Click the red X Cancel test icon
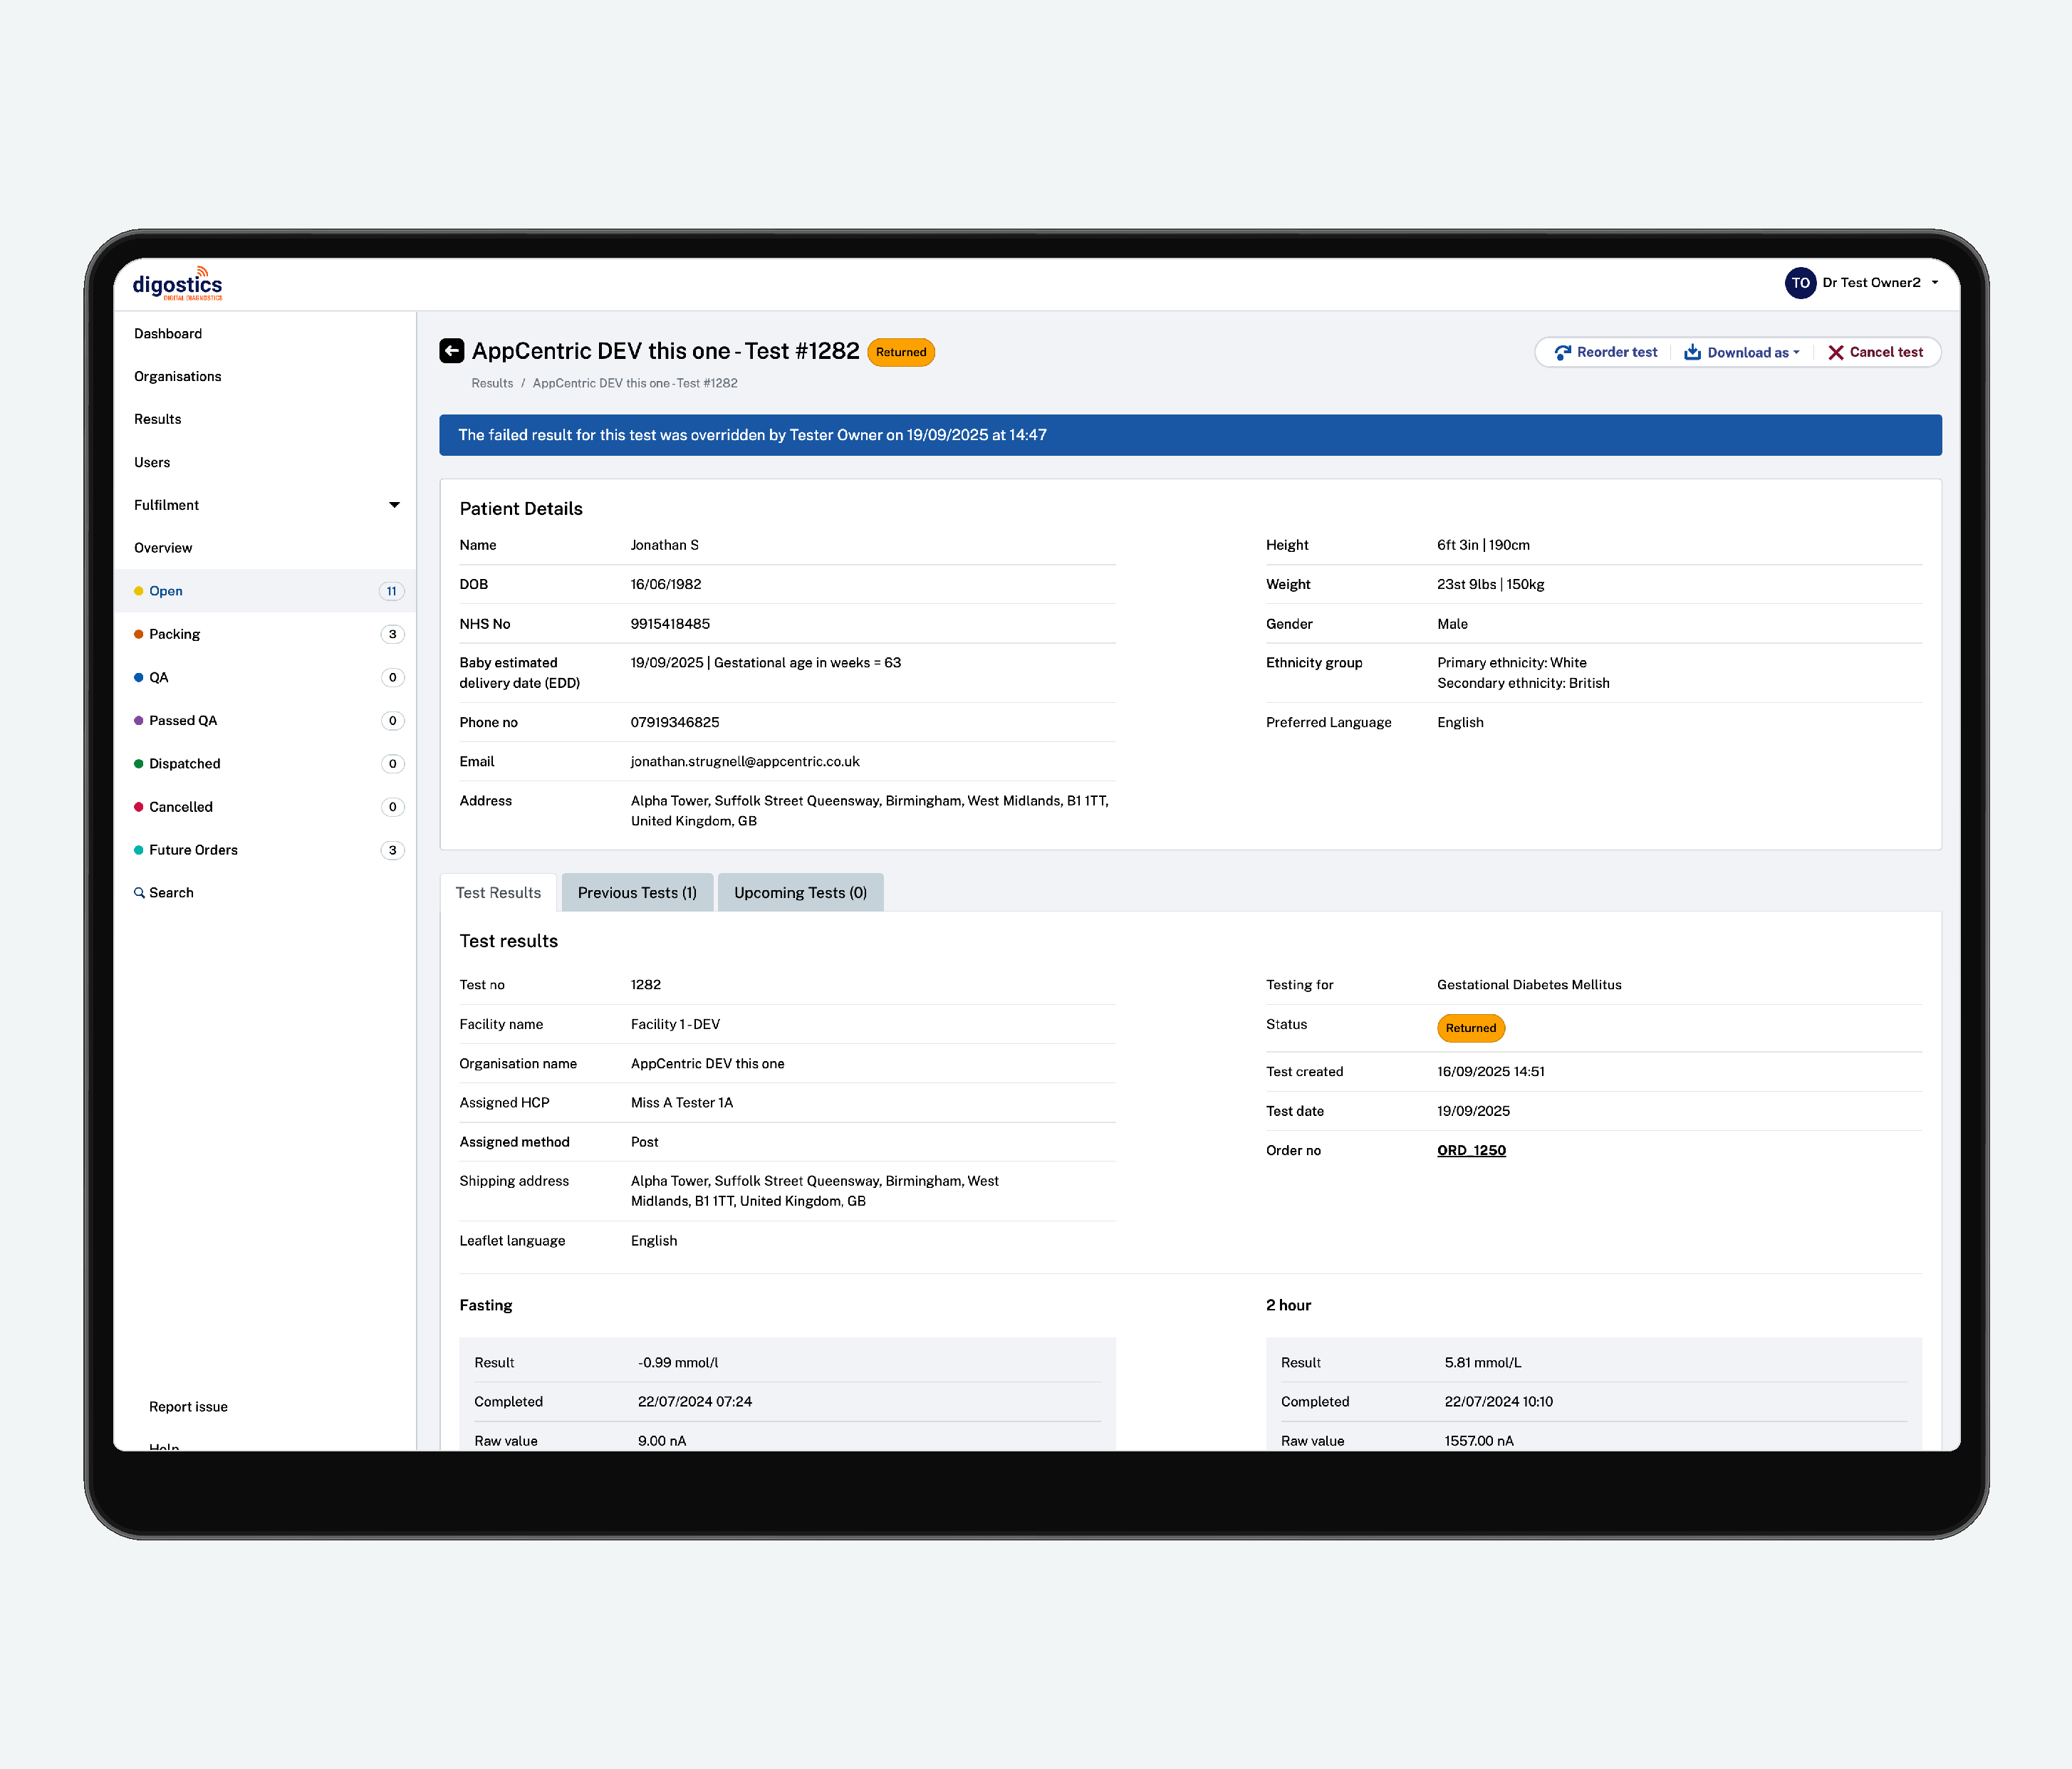Image resolution: width=2072 pixels, height=1769 pixels. pyautogui.click(x=1835, y=352)
